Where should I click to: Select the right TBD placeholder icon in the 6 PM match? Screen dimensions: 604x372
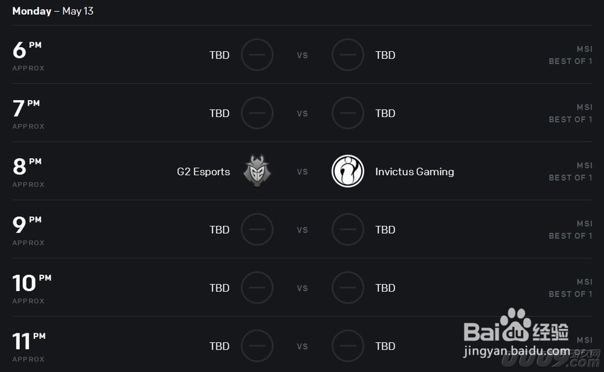pos(348,55)
